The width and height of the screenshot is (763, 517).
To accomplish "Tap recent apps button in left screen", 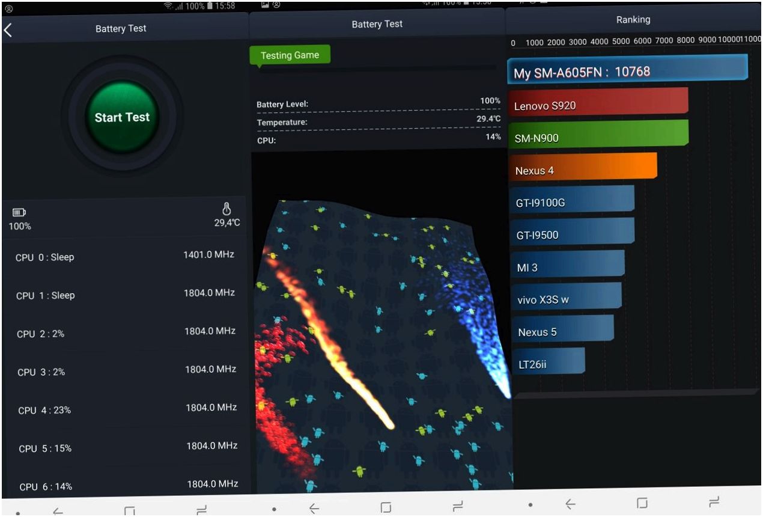I will pos(202,510).
